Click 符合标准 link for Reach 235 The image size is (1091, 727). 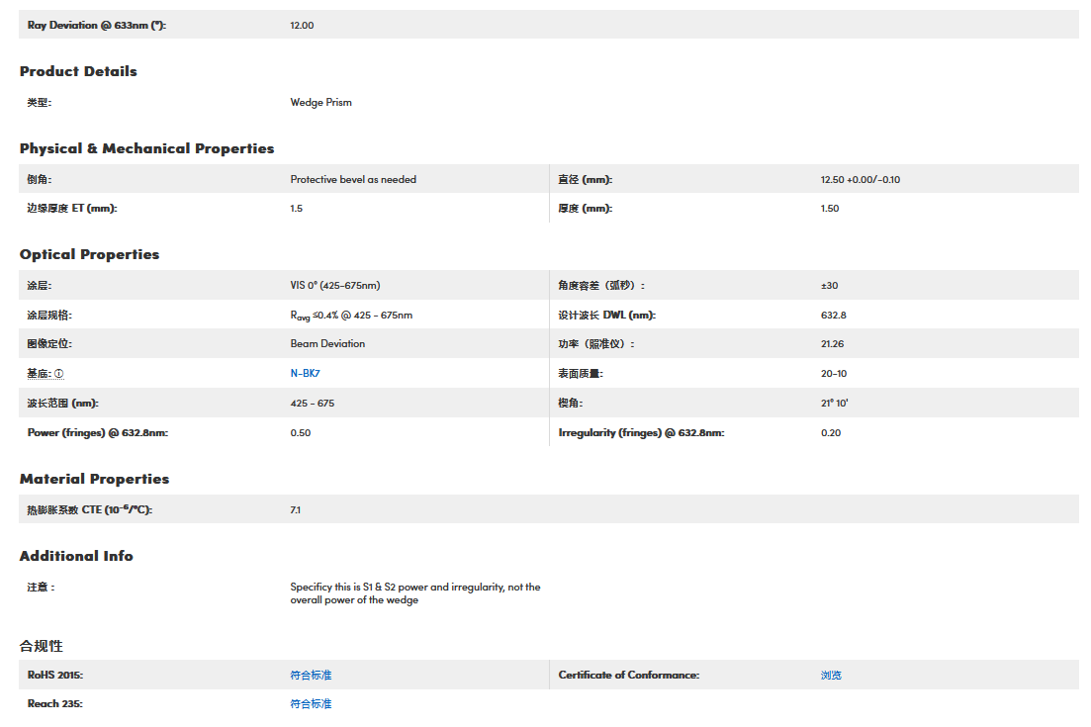pos(311,704)
